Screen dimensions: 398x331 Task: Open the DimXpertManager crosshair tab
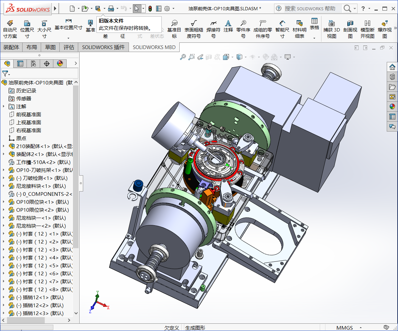(x=47, y=64)
